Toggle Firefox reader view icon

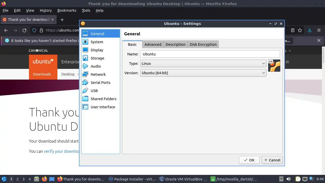click(x=293, y=30)
